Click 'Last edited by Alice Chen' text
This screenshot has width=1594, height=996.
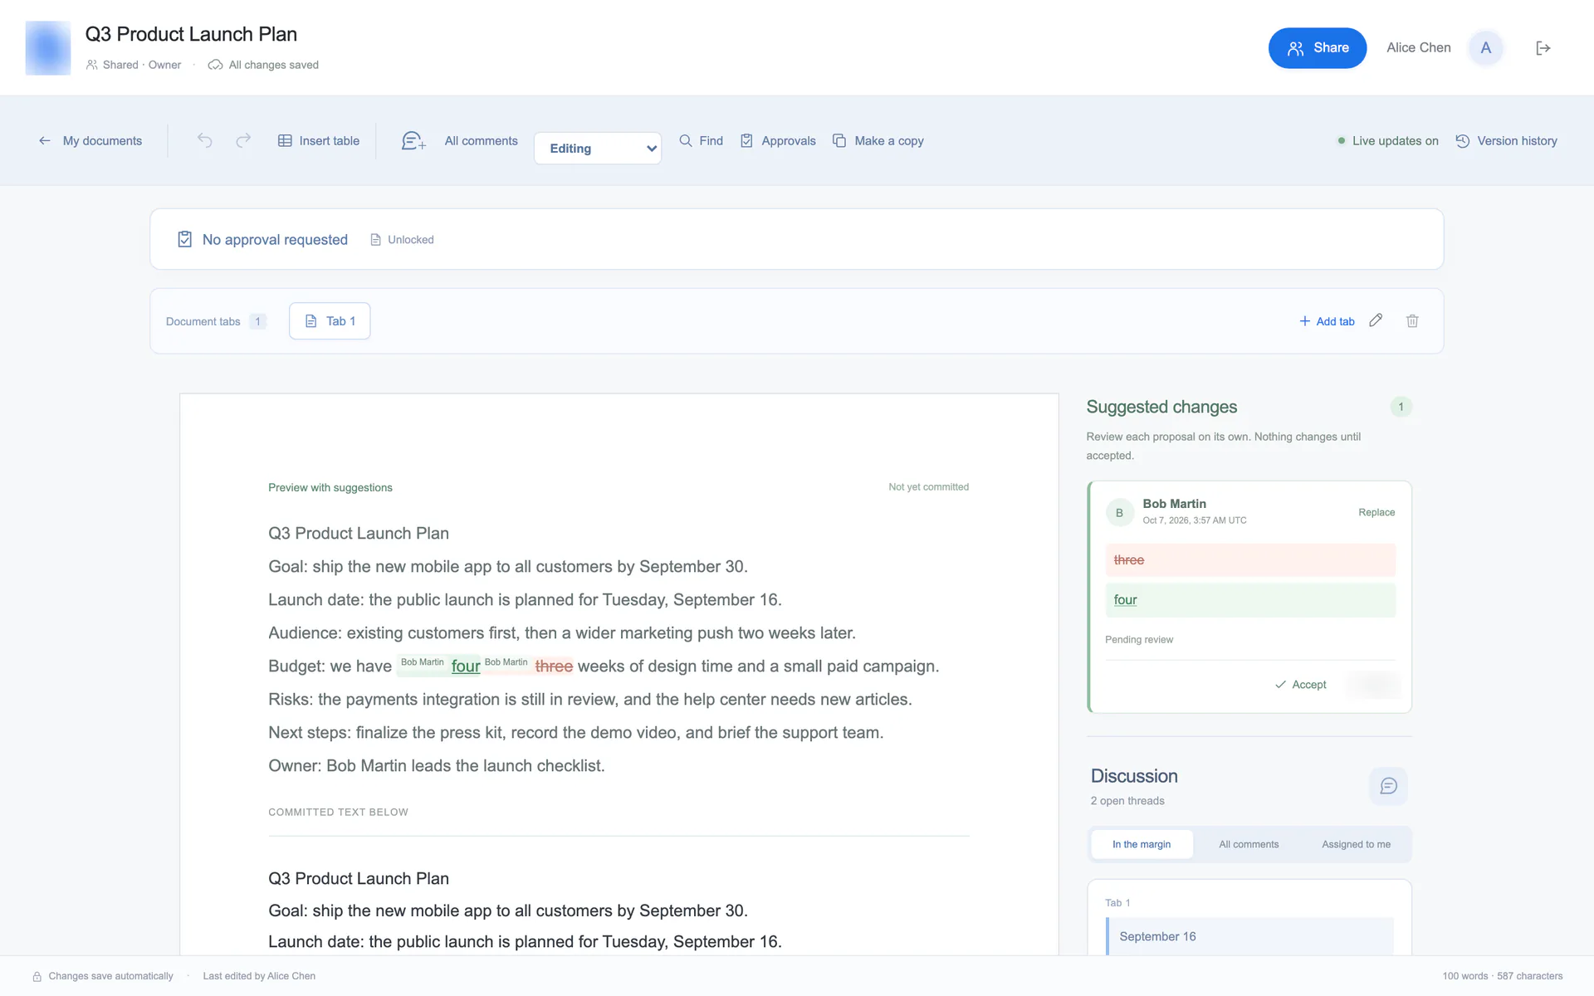[259, 976]
